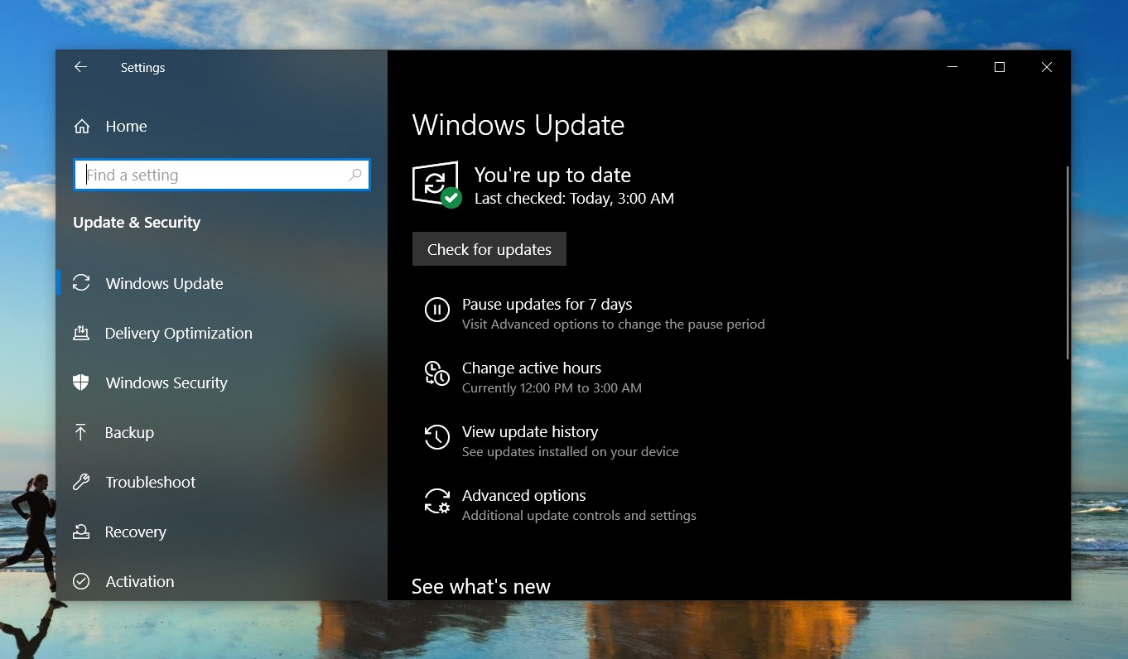Click the Windows Update sync arrows icon
1128x659 pixels.
point(81,283)
